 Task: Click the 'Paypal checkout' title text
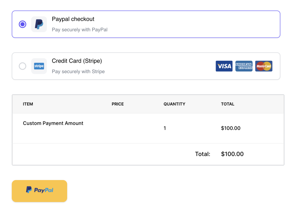coord(73,19)
